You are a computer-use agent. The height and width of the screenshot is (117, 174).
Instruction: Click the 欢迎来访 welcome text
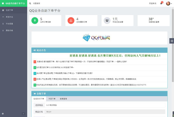(153, 3)
